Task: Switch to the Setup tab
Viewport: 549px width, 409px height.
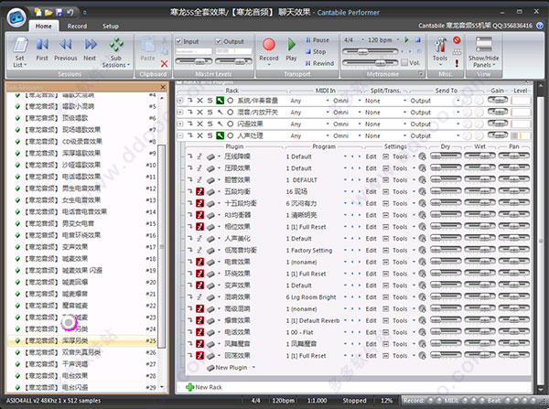Action: click(x=111, y=26)
